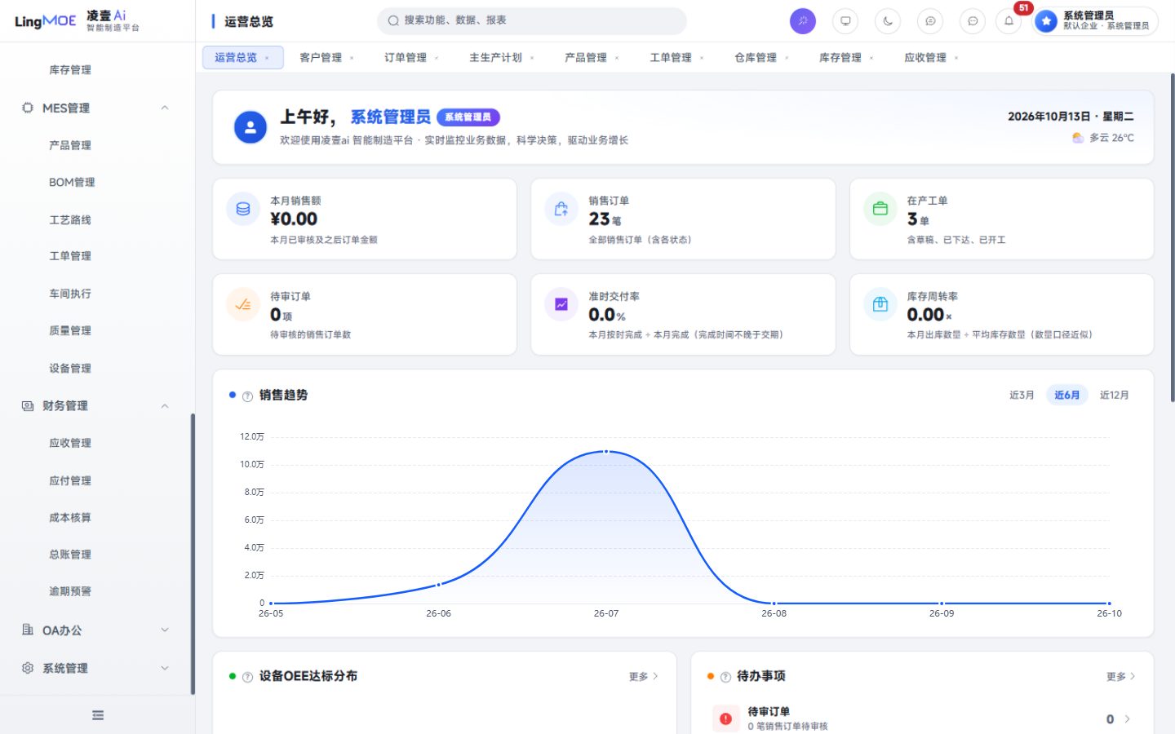Collapse the 财务管理 sidebar group

click(97, 405)
